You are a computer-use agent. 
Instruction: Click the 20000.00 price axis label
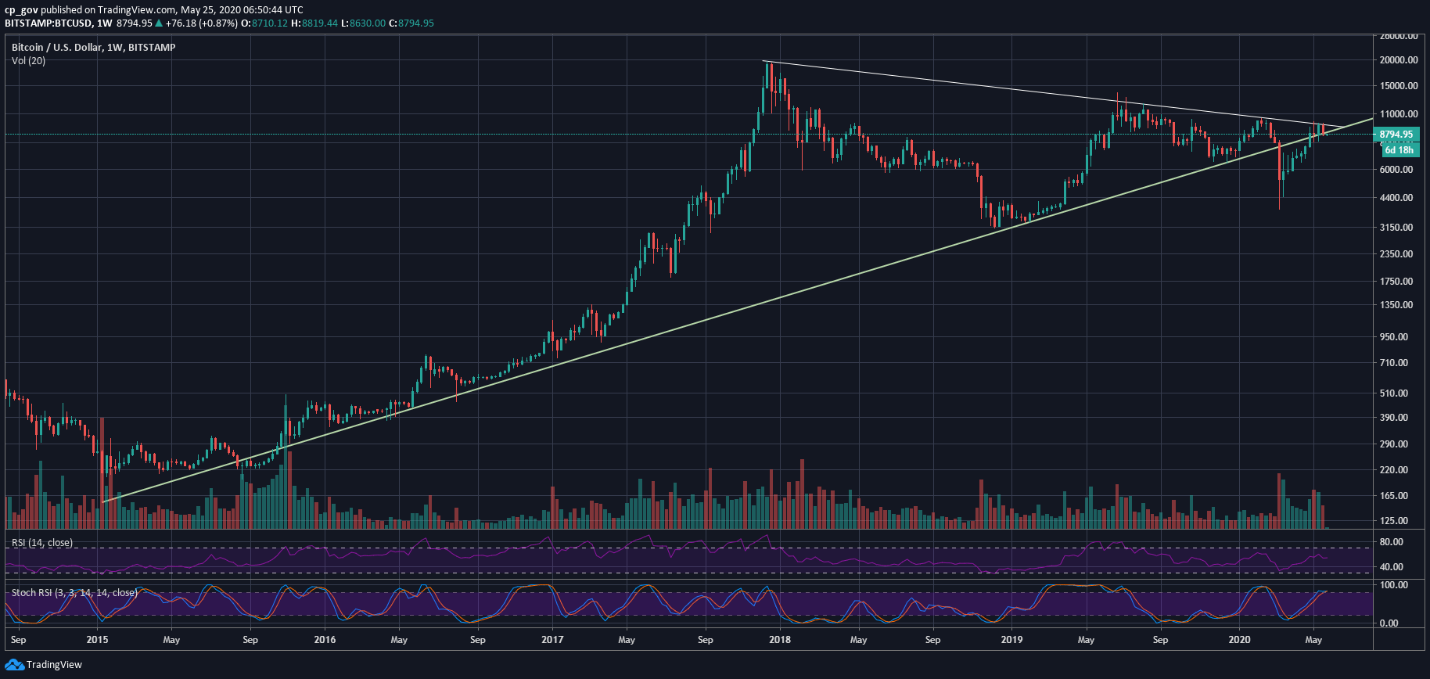click(x=1399, y=60)
